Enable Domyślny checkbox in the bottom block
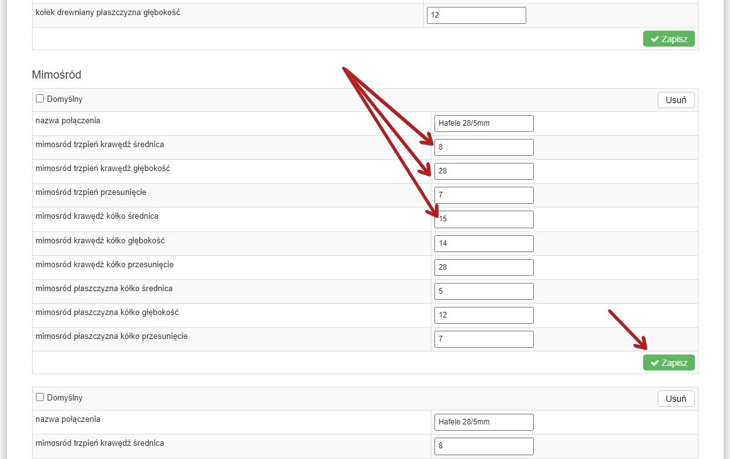This screenshot has width=730, height=459. [40, 397]
